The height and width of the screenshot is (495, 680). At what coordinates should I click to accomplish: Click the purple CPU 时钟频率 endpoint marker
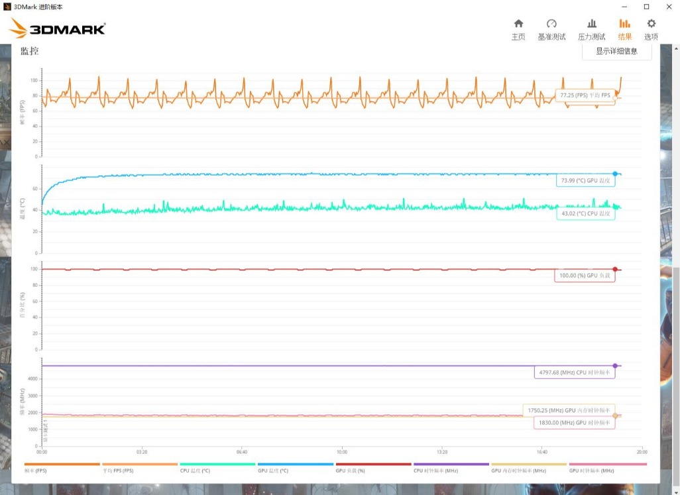(x=615, y=366)
